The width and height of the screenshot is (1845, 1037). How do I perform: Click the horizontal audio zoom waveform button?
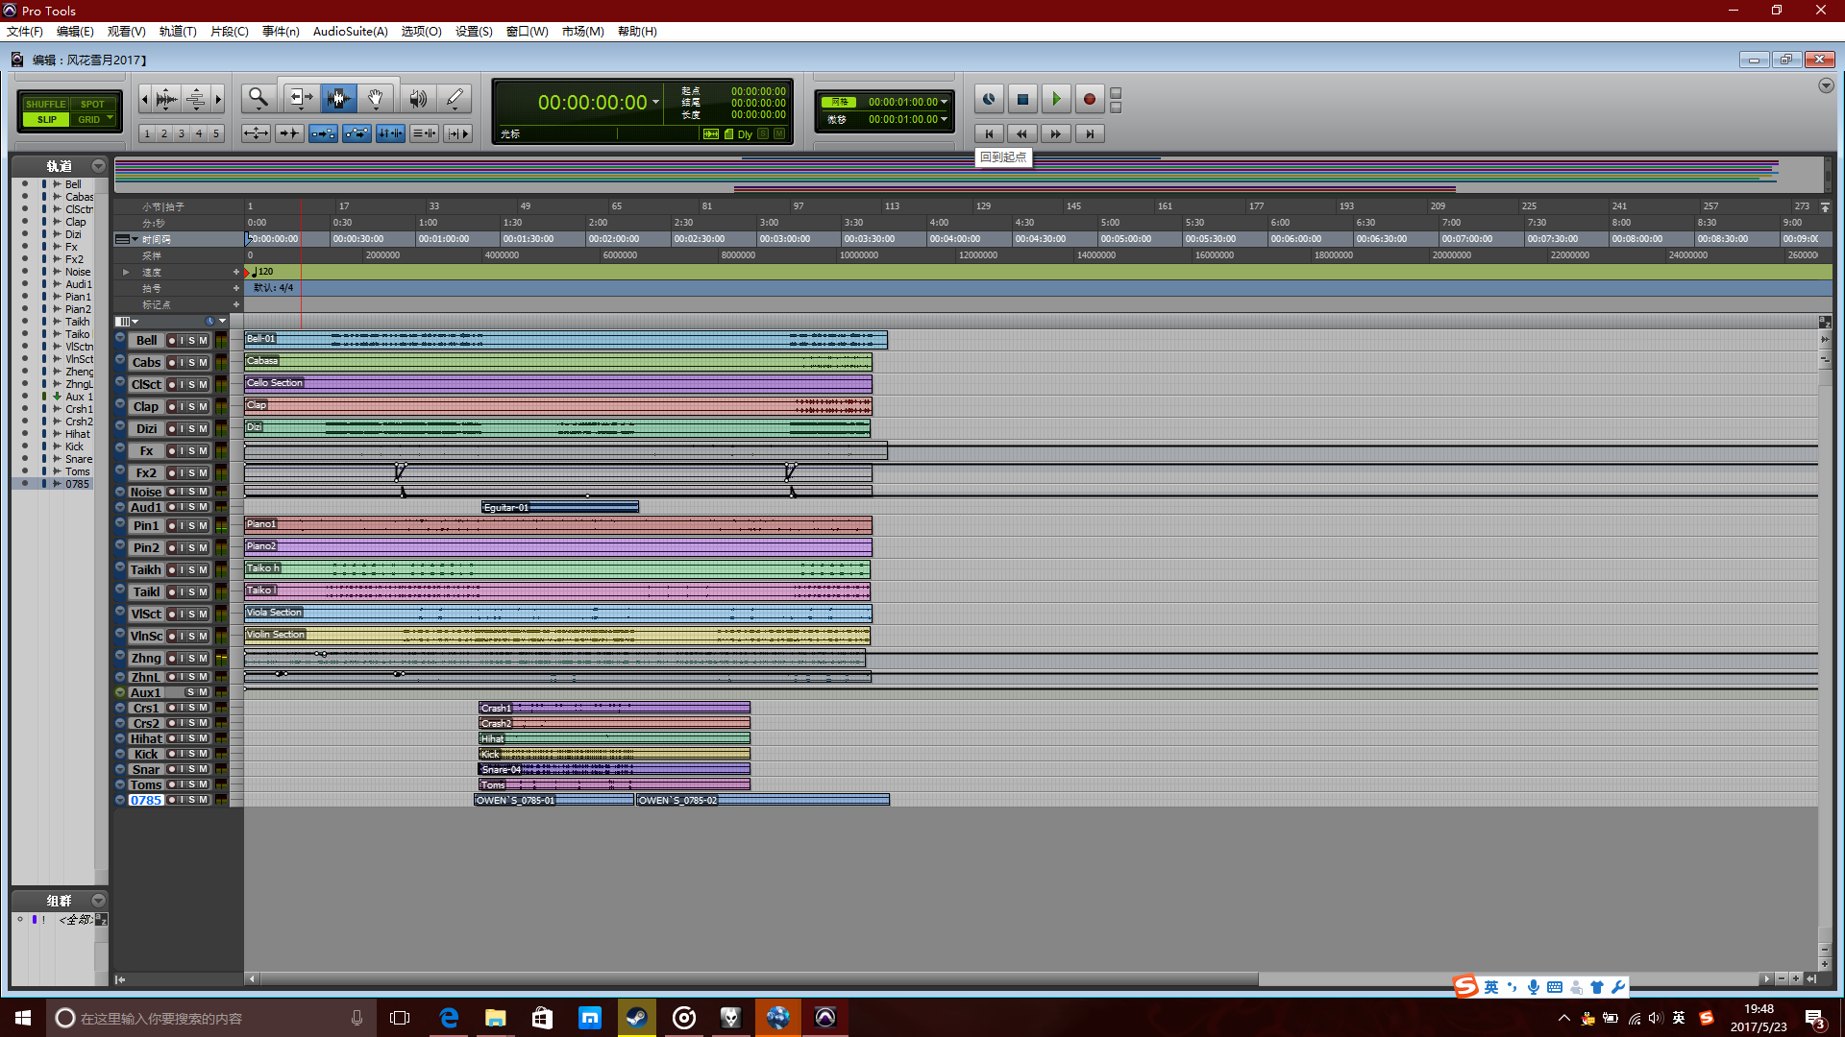pyautogui.click(x=166, y=98)
